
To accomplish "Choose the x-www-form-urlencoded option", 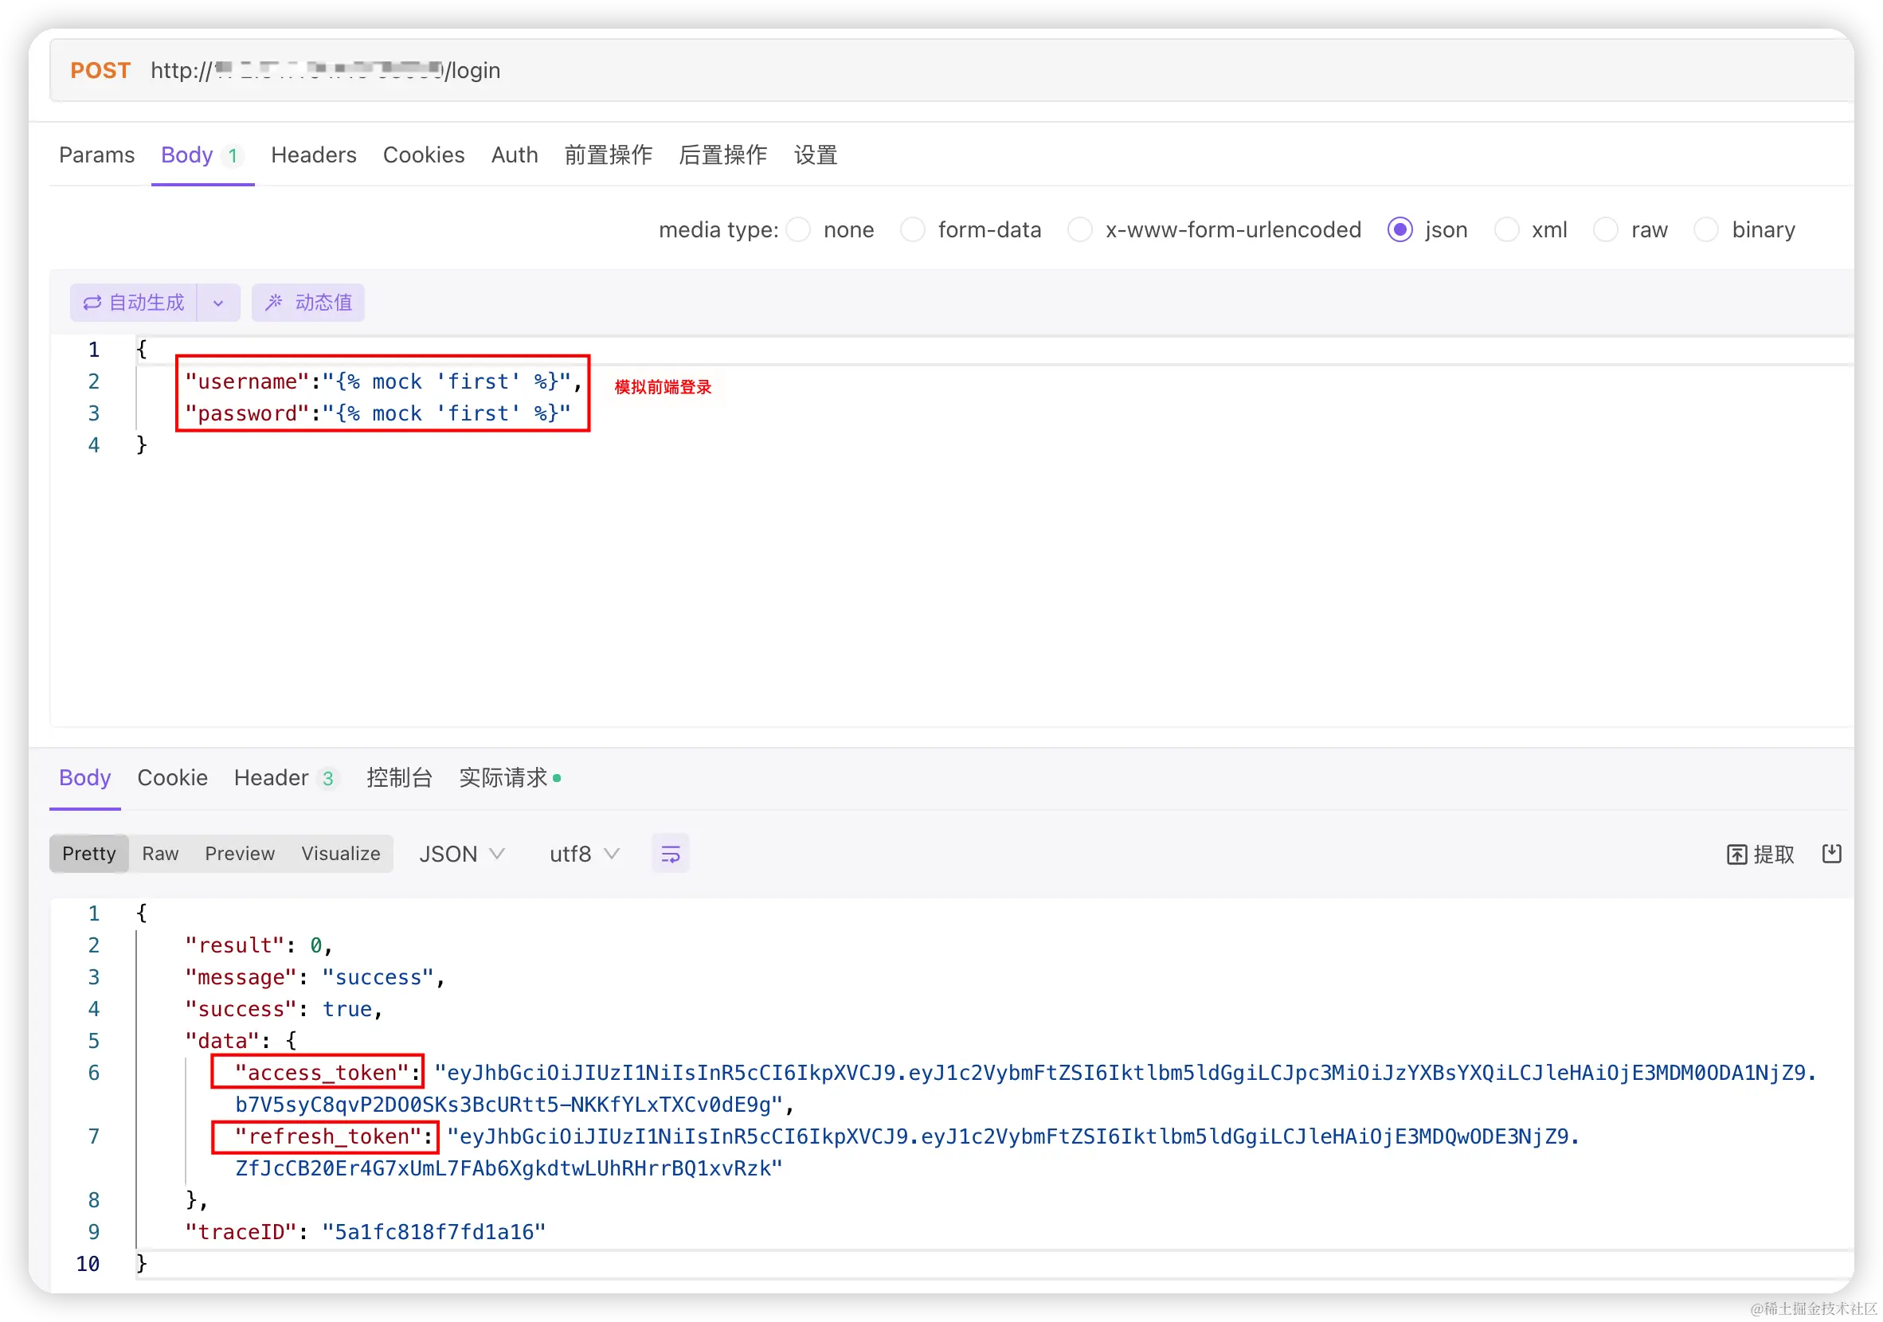I will 1079,229.
